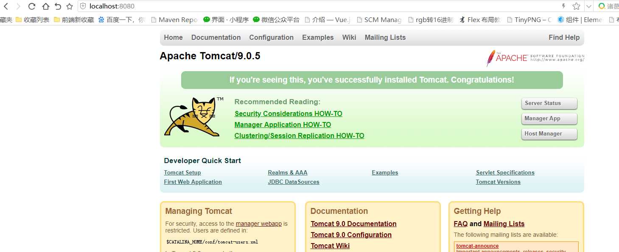The height and width of the screenshot is (252, 619).
Task: Open Tomcat 9.0 Configuration link
Action: (351, 235)
